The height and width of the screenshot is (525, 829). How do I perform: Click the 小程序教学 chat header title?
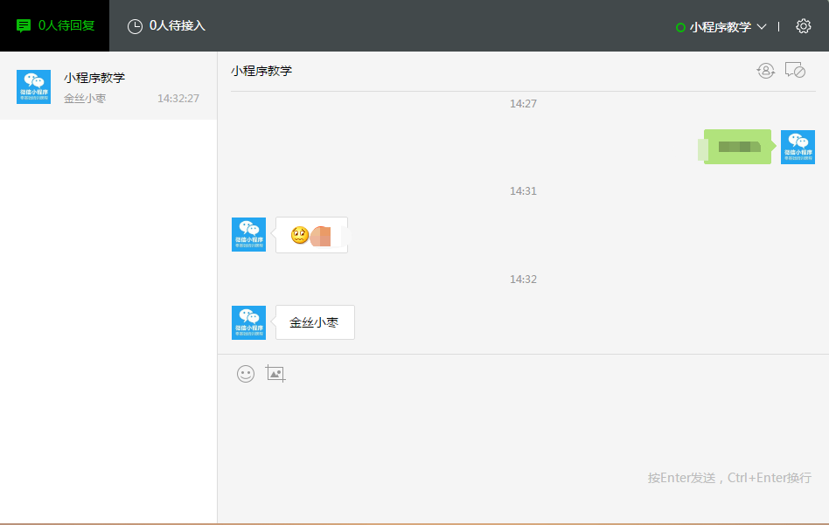tap(261, 71)
